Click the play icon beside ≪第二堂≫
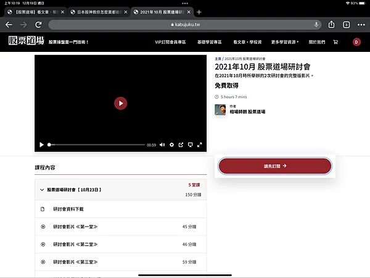 (43, 244)
